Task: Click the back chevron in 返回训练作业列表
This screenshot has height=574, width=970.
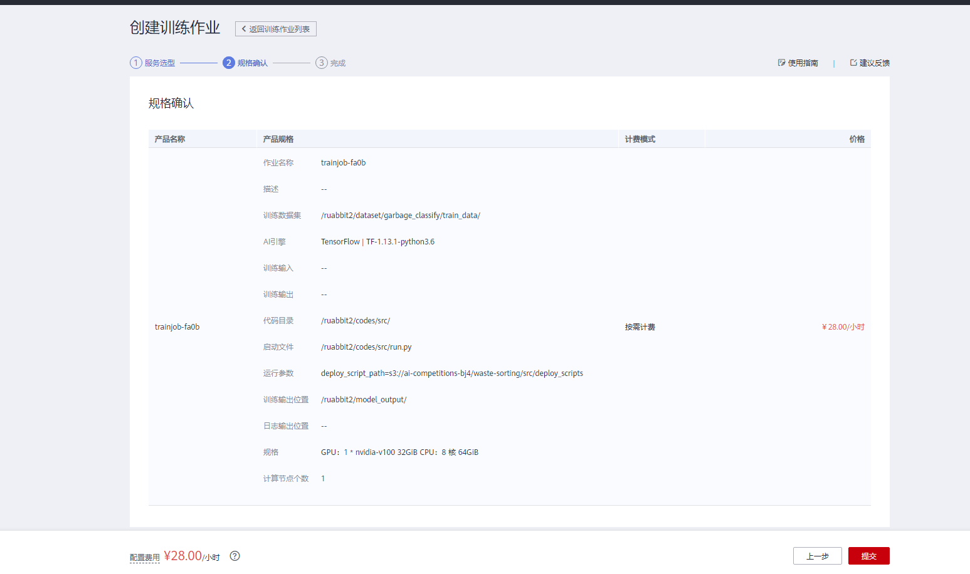Action: tap(244, 29)
